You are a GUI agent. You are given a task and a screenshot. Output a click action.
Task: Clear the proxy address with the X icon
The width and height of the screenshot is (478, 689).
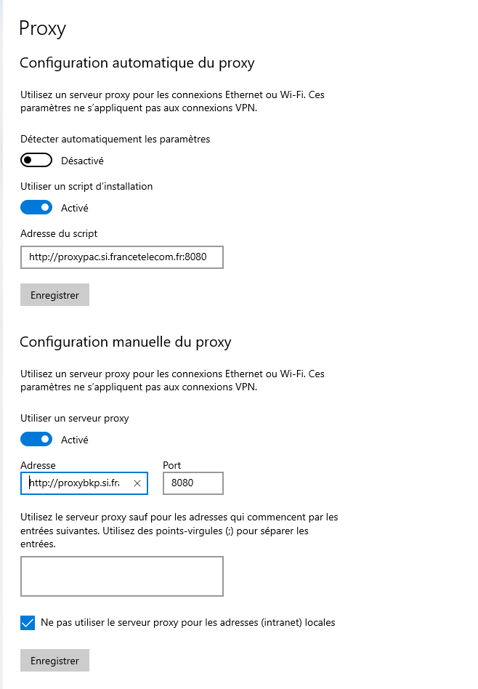137,483
